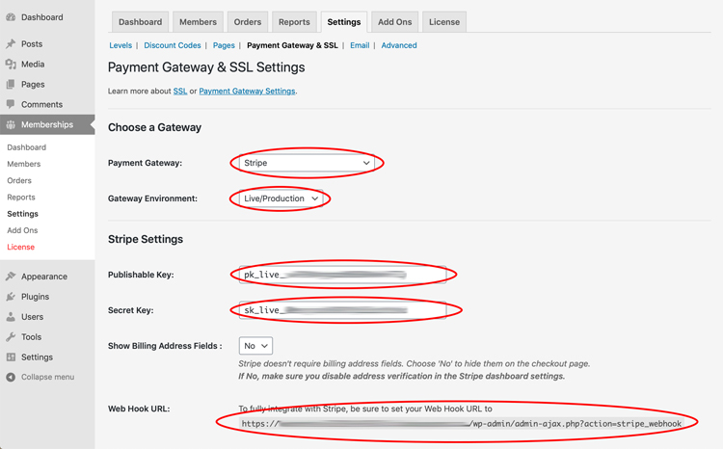
Task: Click the Media icon in sidebar
Action: tap(11, 65)
